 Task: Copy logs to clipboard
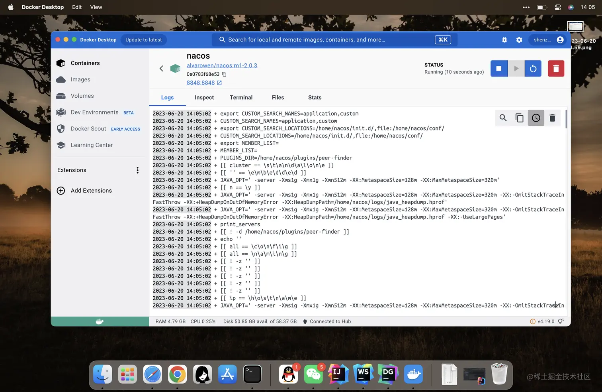(520, 118)
